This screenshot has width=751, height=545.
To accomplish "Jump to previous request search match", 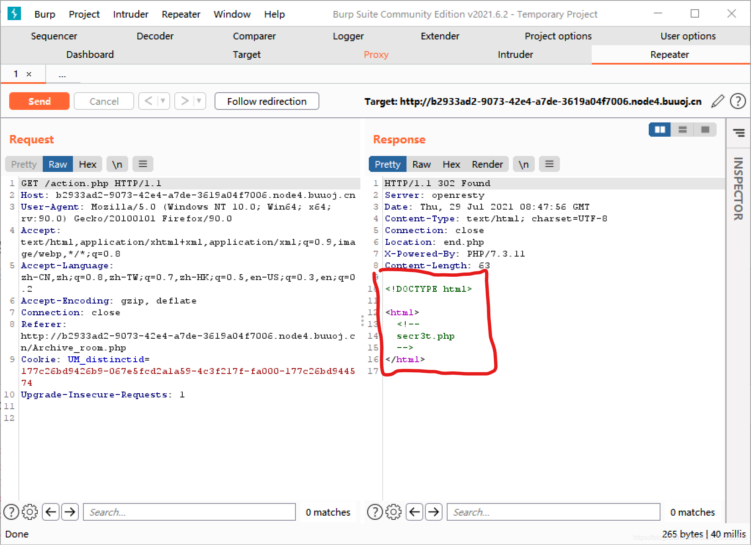I will [x=51, y=512].
